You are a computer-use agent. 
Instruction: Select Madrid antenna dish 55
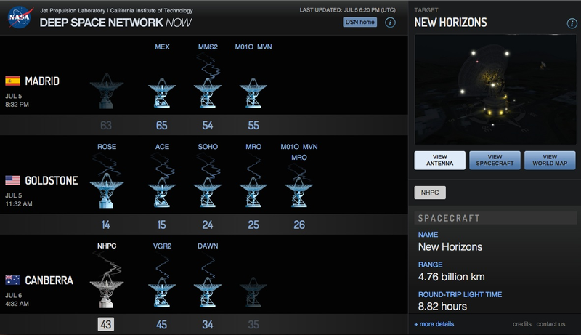pos(253,92)
